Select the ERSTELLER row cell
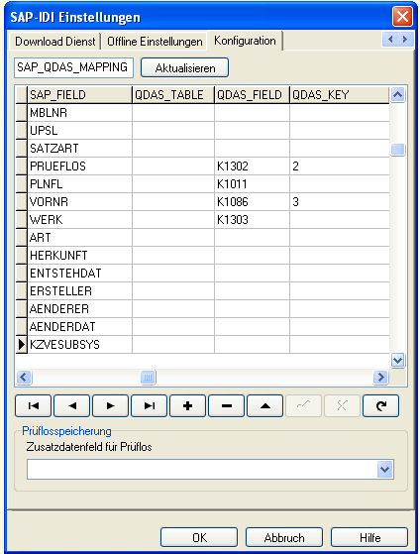The width and height of the screenshot is (420, 554). 79,291
